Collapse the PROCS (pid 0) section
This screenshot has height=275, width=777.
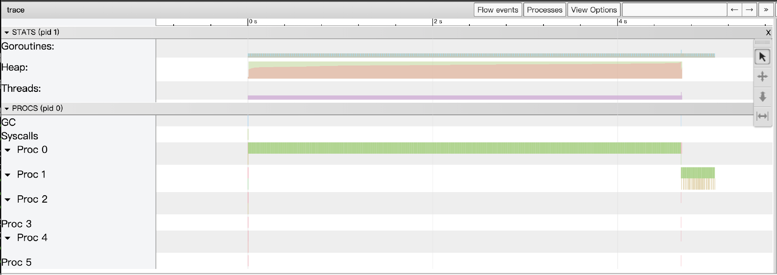pyautogui.click(x=6, y=108)
